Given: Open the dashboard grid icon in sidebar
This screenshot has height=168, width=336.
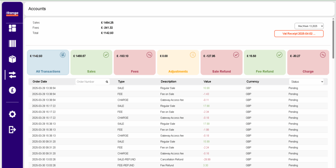Looking at the screenshot, I should pyautogui.click(x=12, y=28).
